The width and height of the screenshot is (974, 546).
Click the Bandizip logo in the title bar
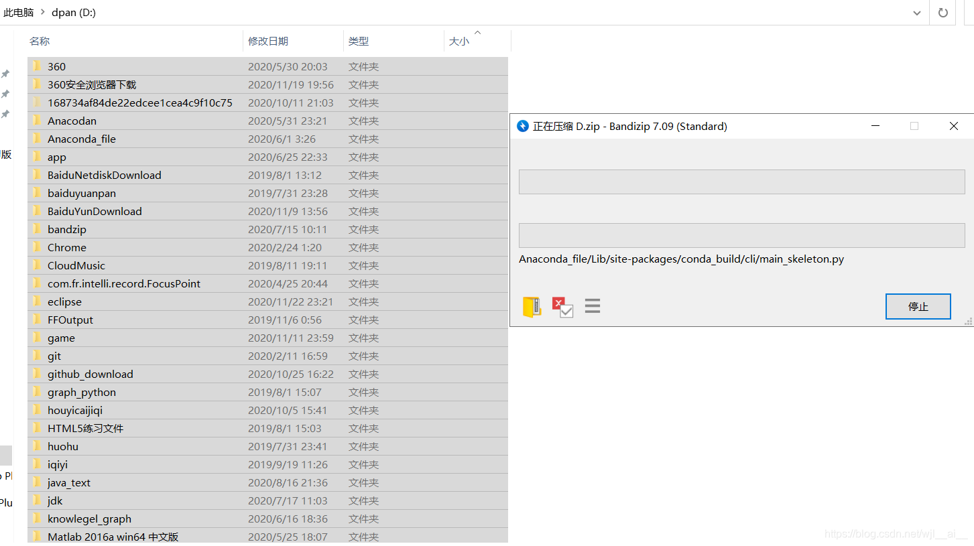[523, 126]
